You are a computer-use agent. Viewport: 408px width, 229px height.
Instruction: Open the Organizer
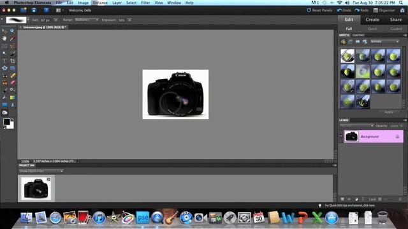point(384,10)
